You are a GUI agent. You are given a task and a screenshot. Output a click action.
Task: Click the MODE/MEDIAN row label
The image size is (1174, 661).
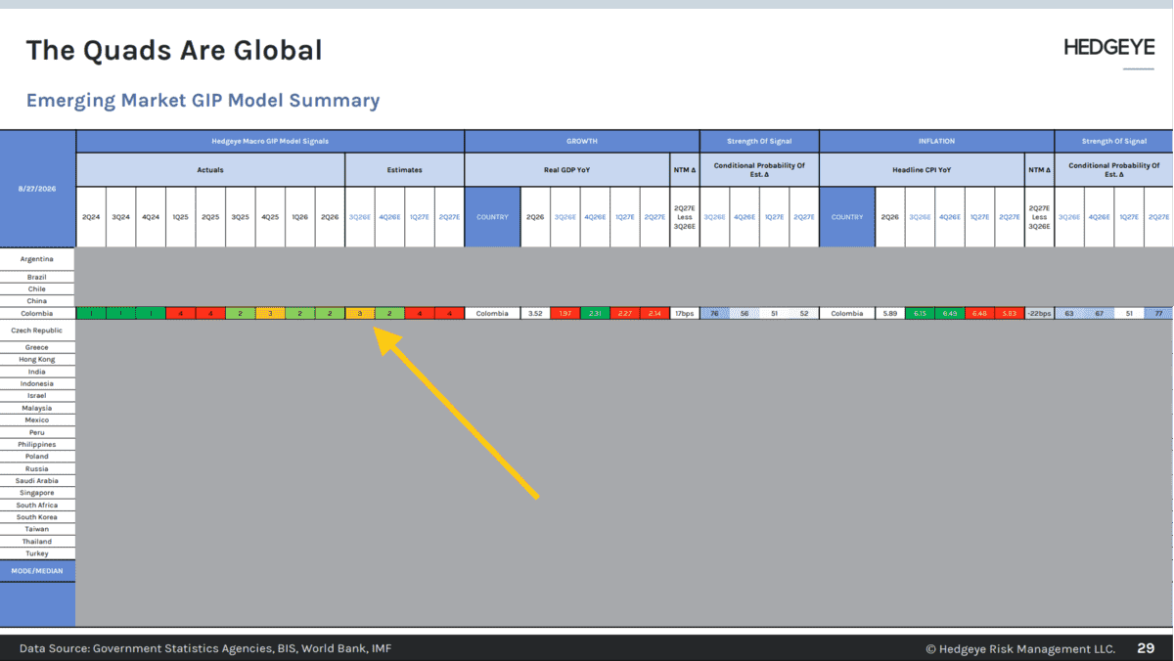click(37, 570)
